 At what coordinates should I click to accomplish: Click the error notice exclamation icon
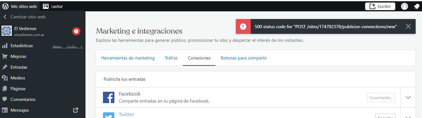[243, 27]
